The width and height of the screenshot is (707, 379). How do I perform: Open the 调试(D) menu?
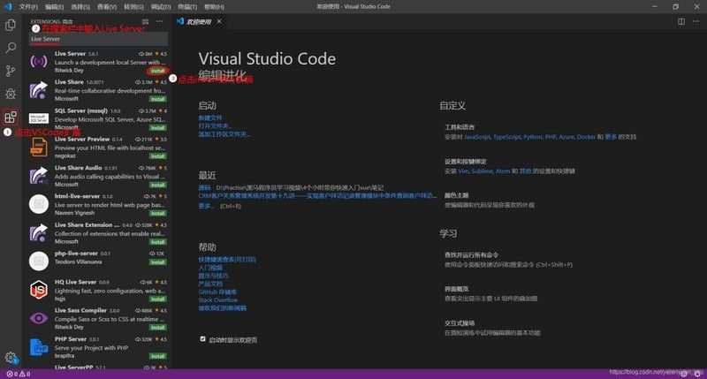pyautogui.click(x=161, y=7)
